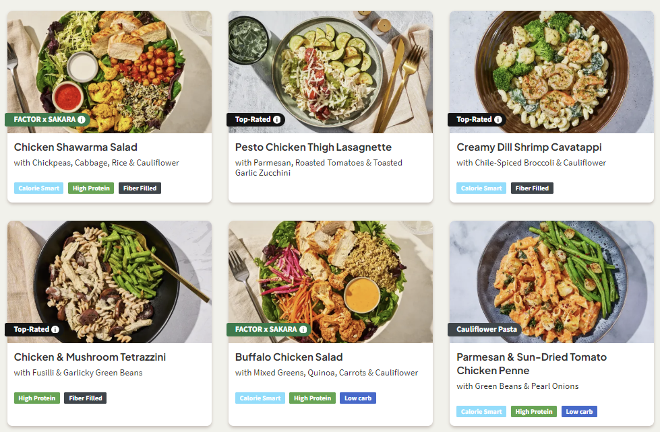This screenshot has height=432, width=660.
Task: Click info icon on Chicken Tetrazzini Top-Rated badge
Action: pos(55,330)
